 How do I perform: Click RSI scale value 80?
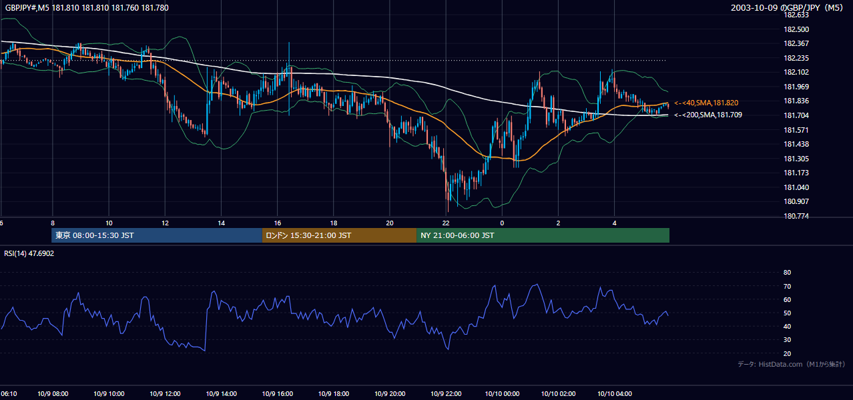click(787, 273)
